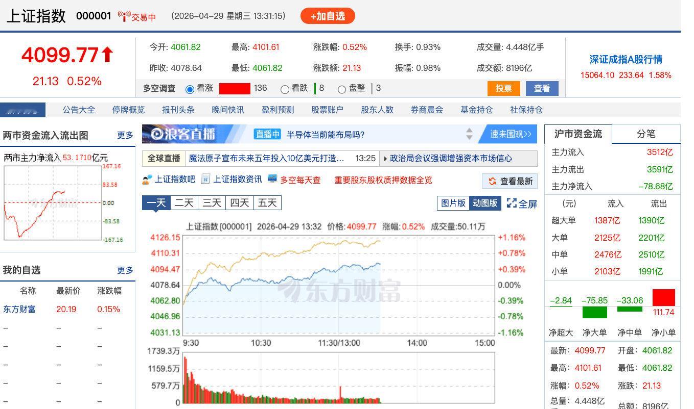Open the 上证指数资讯 link text
694x409 pixels.
click(237, 180)
